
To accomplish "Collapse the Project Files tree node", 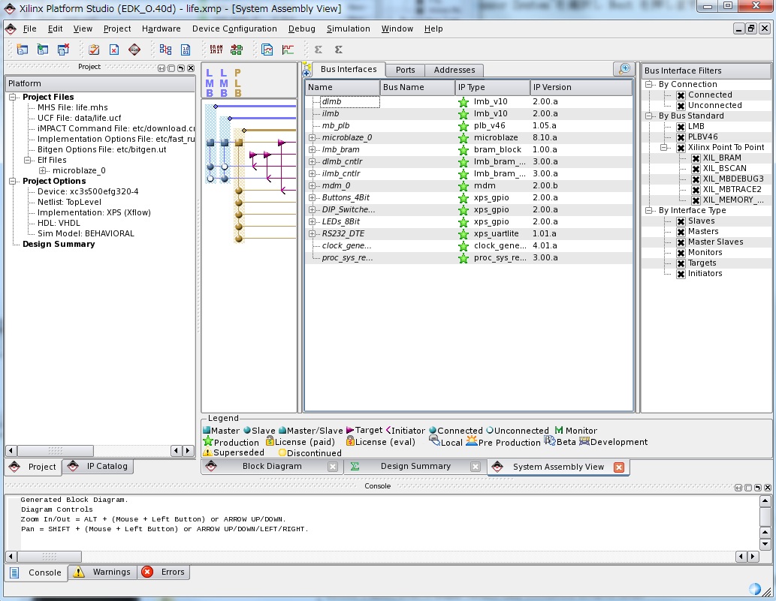I will pyautogui.click(x=12, y=97).
